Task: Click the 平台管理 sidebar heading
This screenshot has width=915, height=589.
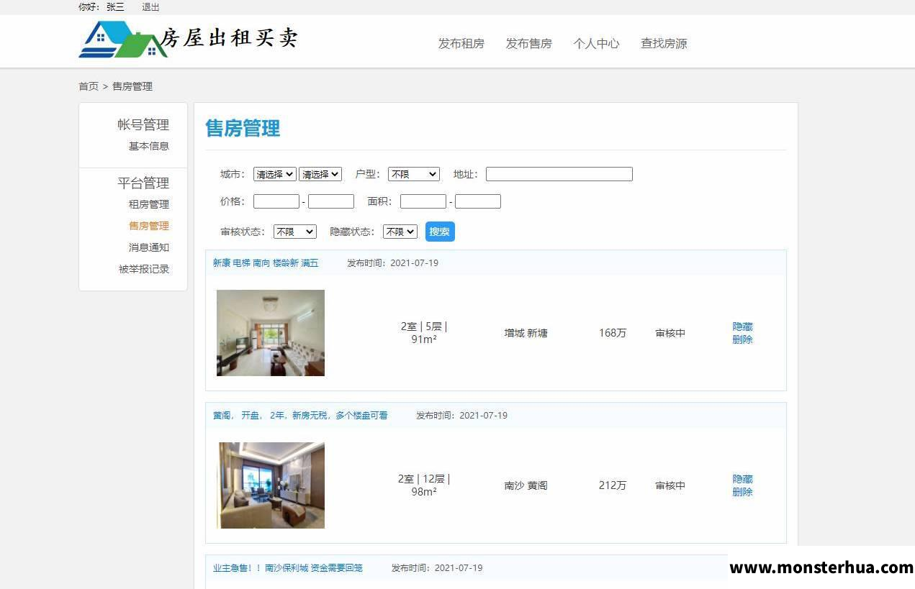Action: tap(143, 183)
